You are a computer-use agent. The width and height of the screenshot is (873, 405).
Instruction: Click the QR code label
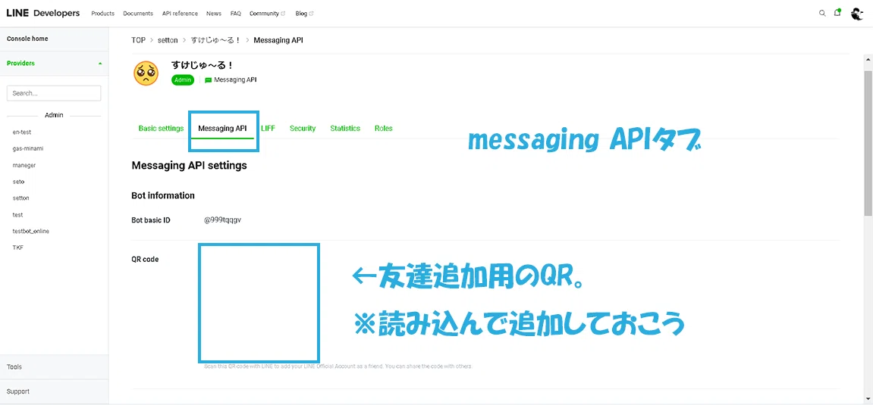[x=145, y=259]
